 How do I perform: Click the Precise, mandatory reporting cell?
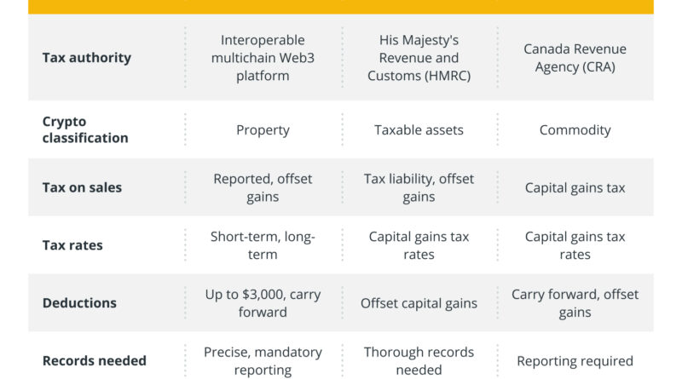click(x=263, y=360)
